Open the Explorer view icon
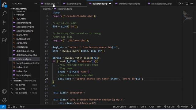196x110 pixels. click(4, 5)
